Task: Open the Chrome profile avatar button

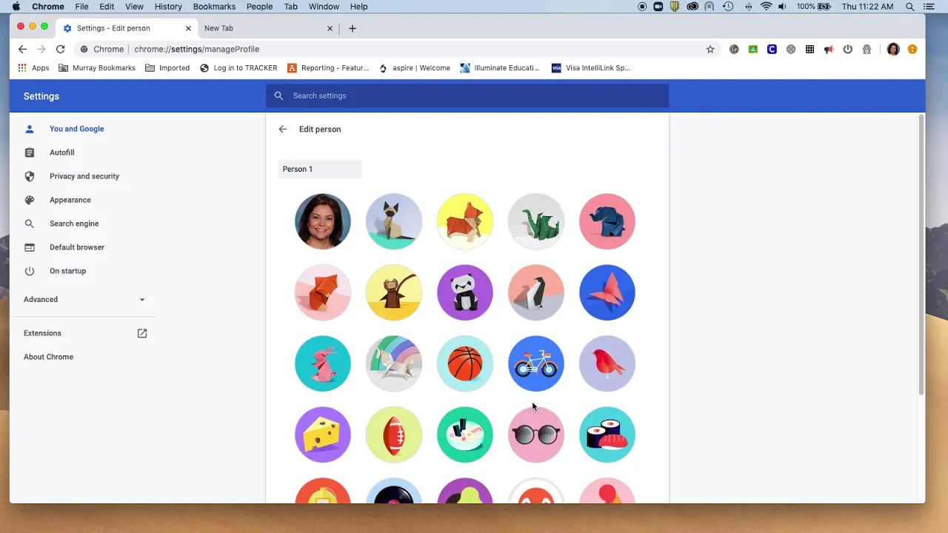Action: coord(893,49)
